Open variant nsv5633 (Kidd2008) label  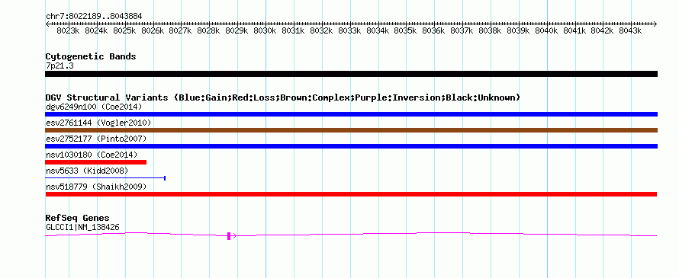[x=87, y=171]
